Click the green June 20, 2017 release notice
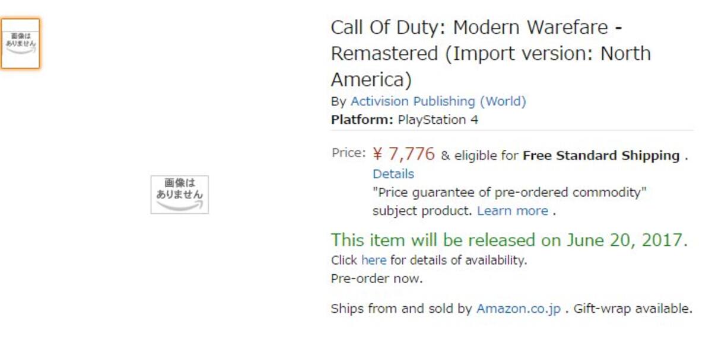 tap(509, 240)
